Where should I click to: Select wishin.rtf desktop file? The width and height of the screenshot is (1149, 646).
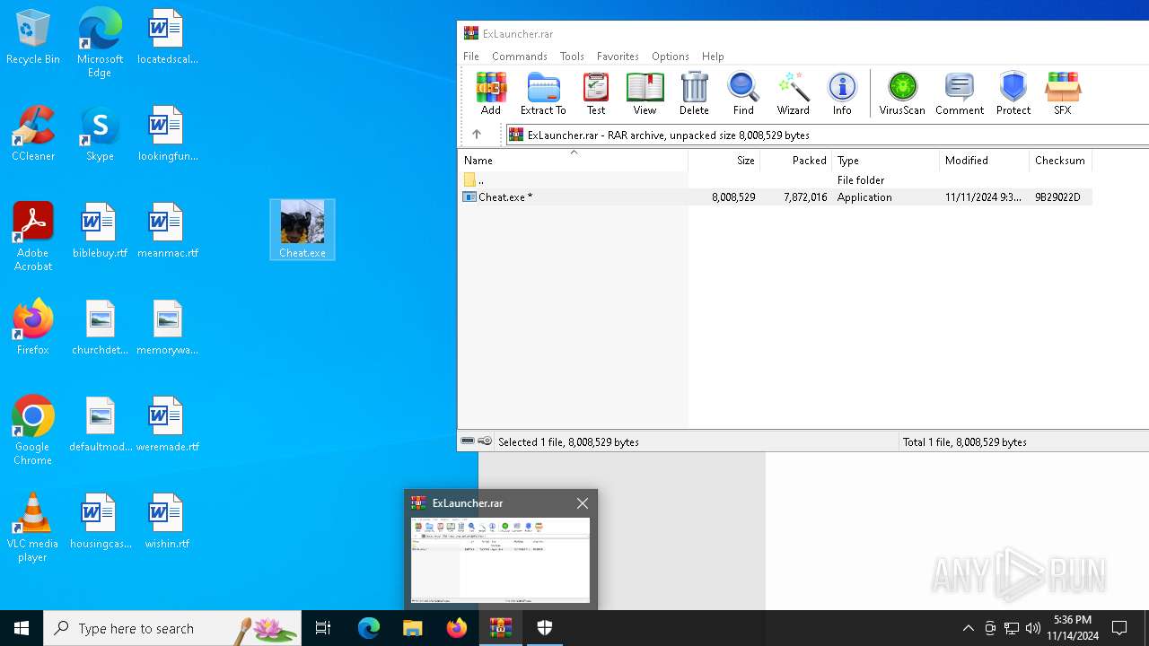pyautogui.click(x=167, y=522)
